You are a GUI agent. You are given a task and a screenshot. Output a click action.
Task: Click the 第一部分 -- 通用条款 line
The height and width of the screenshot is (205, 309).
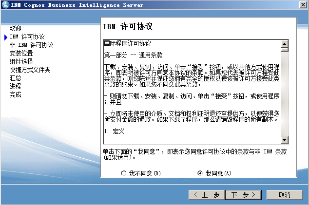coord(133,56)
